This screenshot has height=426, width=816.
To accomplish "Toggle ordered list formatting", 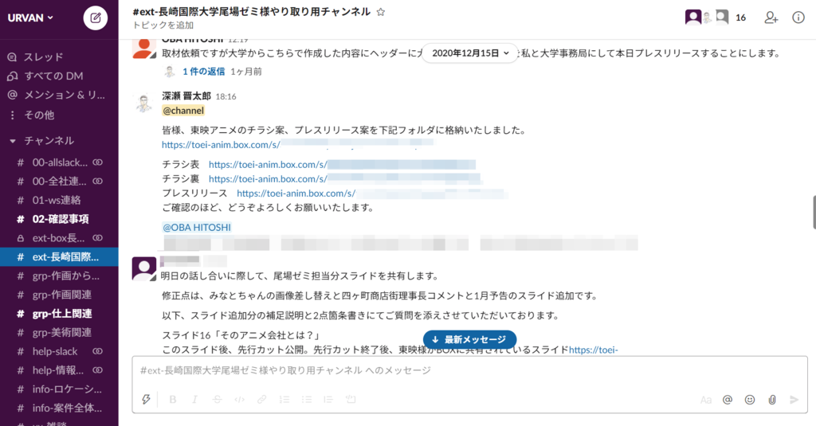I will (284, 399).
